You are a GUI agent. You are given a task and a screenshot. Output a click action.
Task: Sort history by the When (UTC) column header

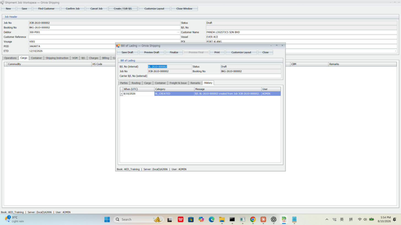[x=139, y=89]
